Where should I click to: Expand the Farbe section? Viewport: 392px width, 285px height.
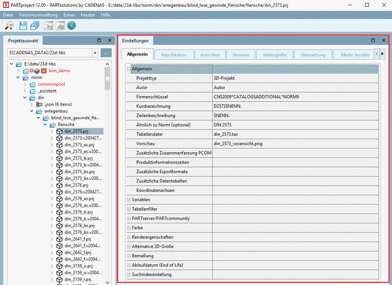point(129,228)
